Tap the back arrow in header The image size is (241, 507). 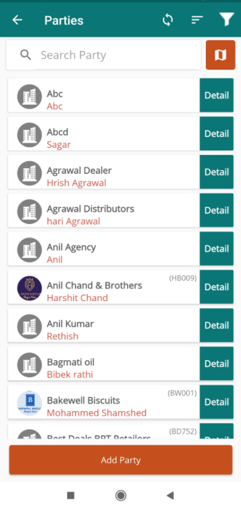(17, 20)
